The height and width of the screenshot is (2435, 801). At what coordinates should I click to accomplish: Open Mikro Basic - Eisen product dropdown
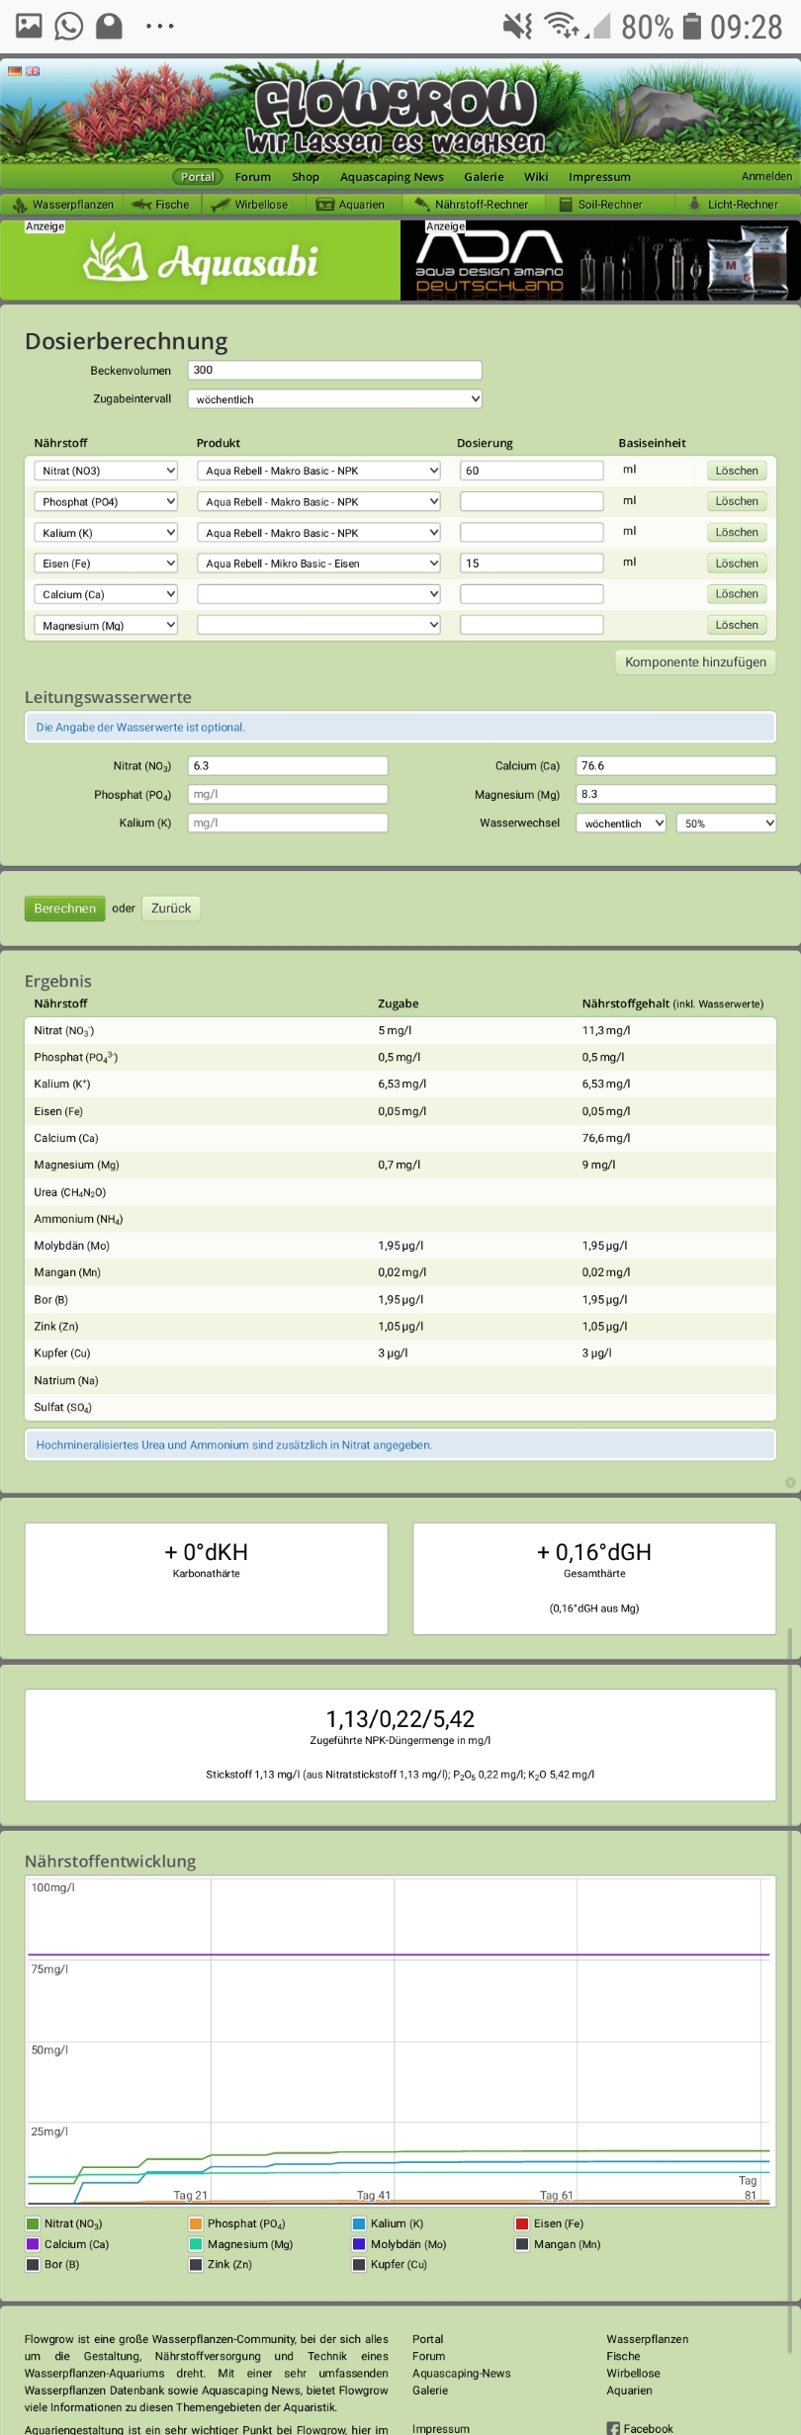click(x=318, y=564)
